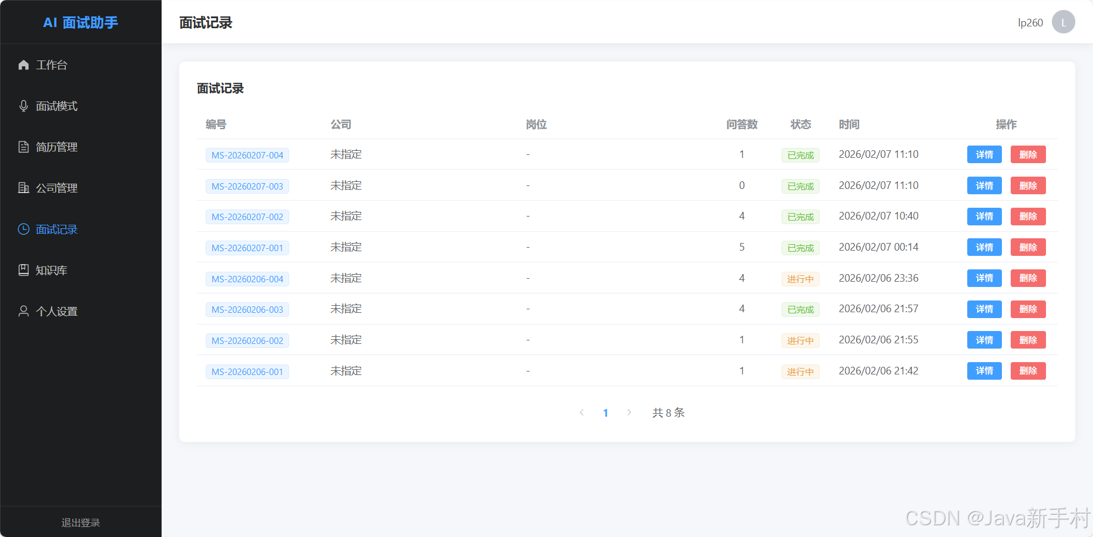Delete record MS-20260207-004

[x=1028, y=154]
